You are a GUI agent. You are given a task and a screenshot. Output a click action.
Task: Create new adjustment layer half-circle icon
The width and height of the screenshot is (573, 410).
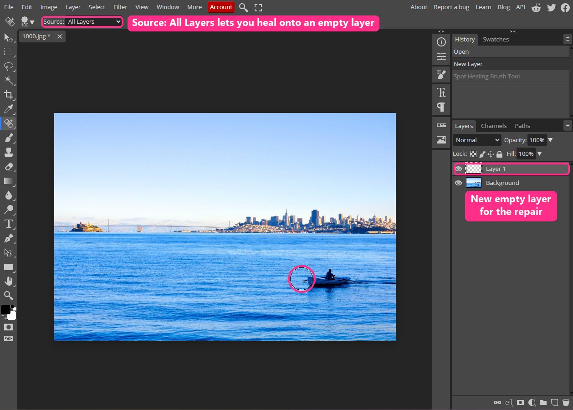click(x=532, y=403)
